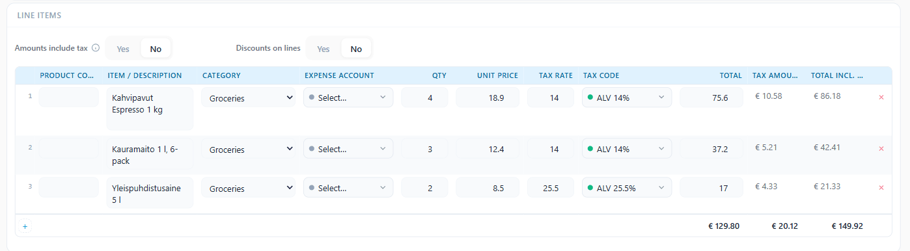Click the unit price field showing 12.4
910x251 pixels.
click(488, 149)
